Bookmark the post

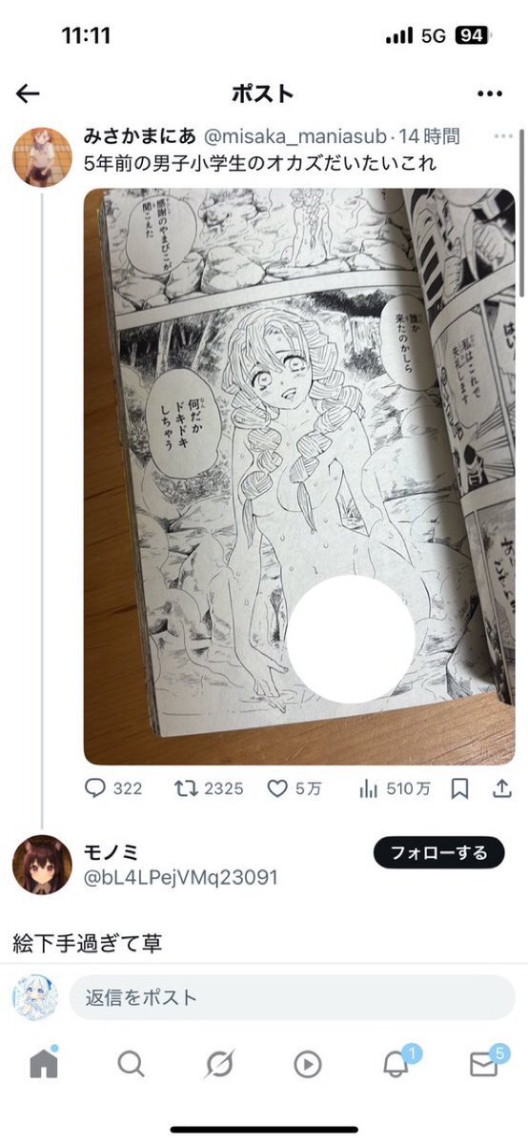(459, 788)
